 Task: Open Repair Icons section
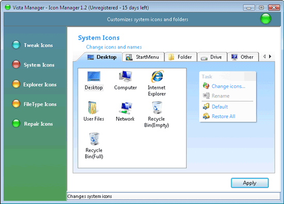click(33, 124)
